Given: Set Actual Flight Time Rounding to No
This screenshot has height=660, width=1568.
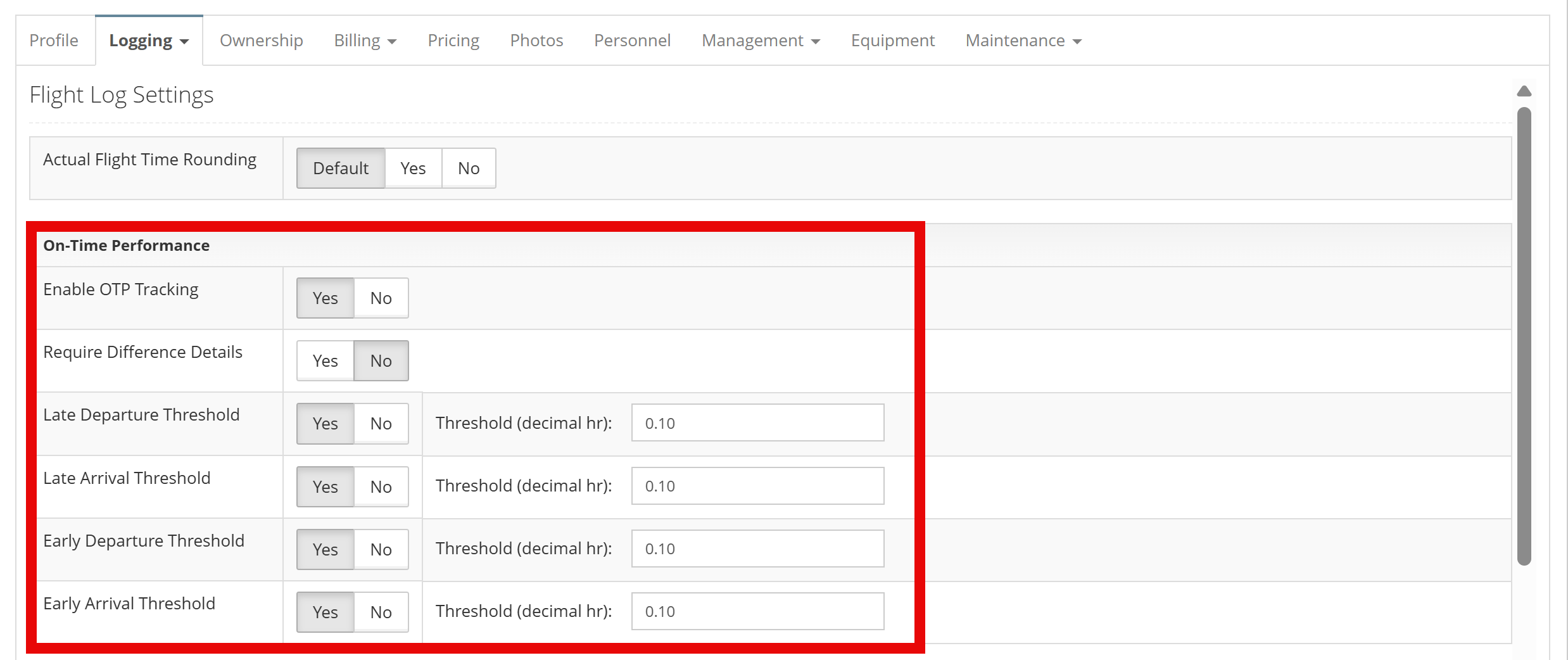Looking at the screenshot, I should (469, 168).
